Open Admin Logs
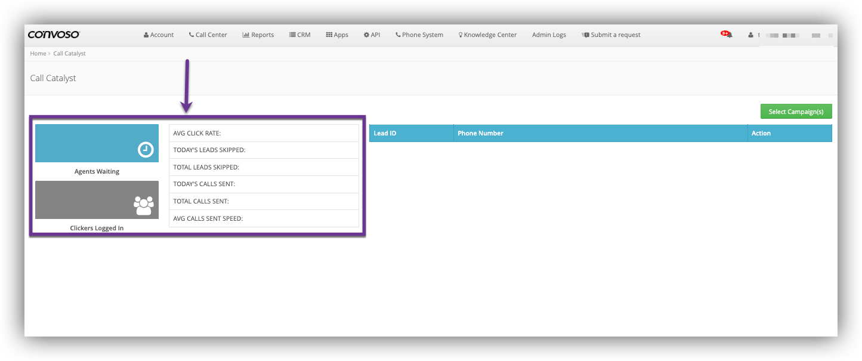The image size is (862, 361). (549, 35)
